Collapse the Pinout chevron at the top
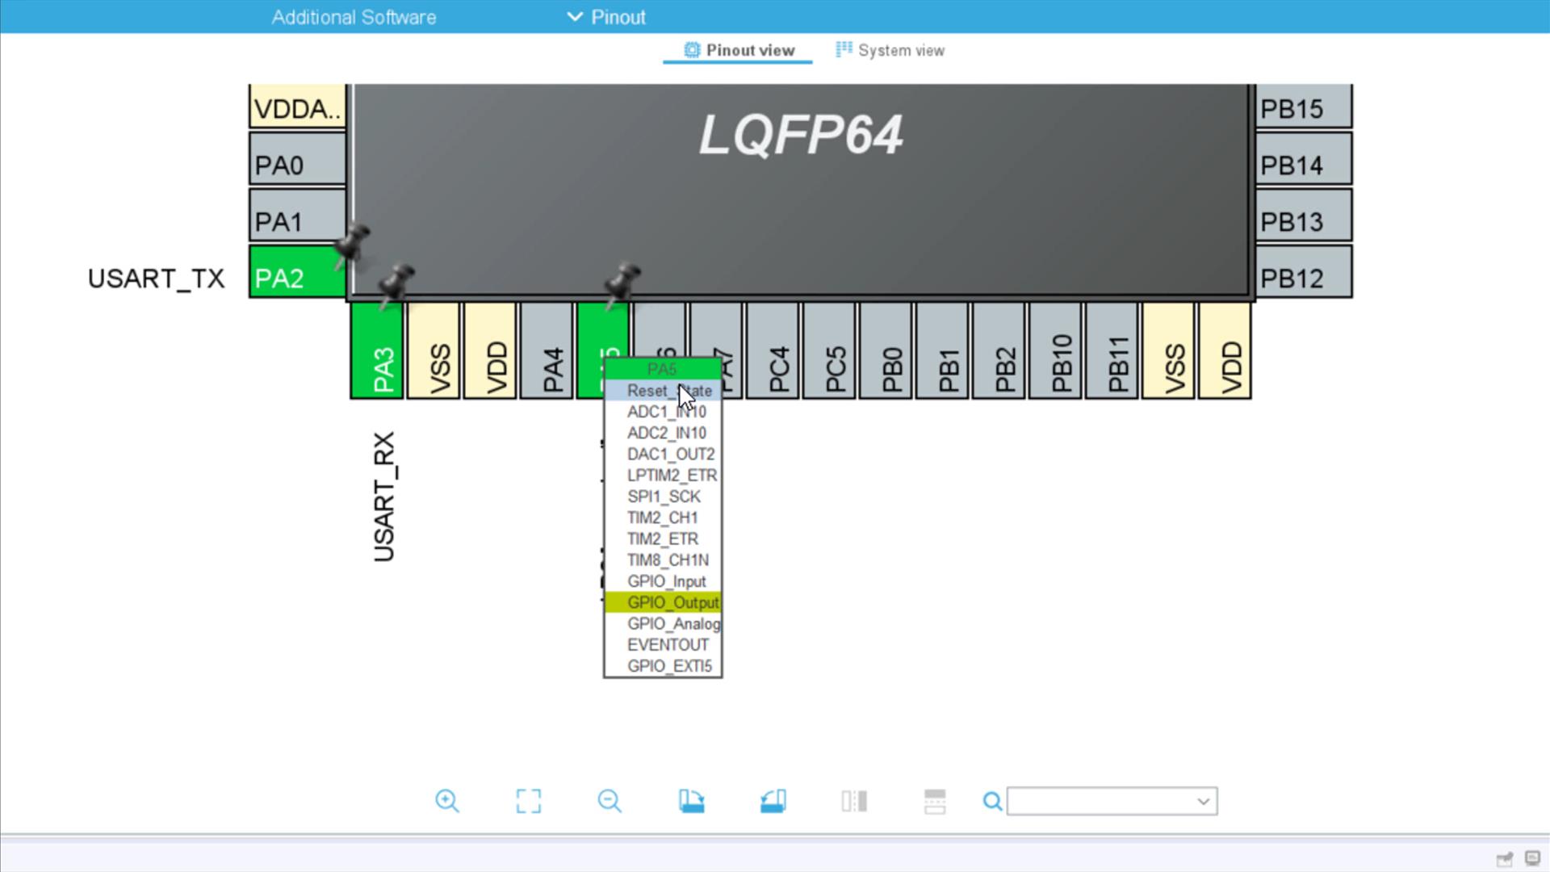The height and width of the screenshot is (872, 1550). click(x=575, y=16)
